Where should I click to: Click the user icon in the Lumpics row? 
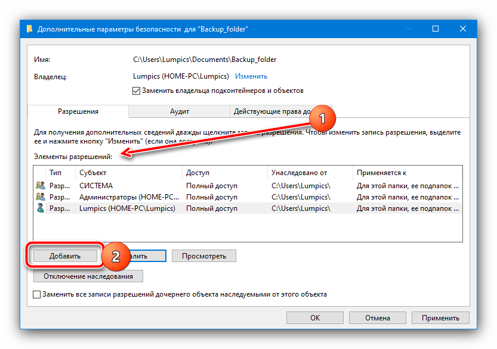tap(41, 208)
